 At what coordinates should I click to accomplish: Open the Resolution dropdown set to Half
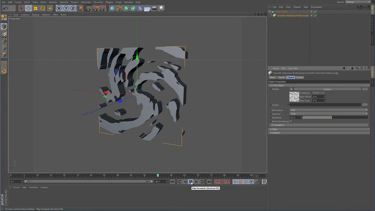(328, 110)
